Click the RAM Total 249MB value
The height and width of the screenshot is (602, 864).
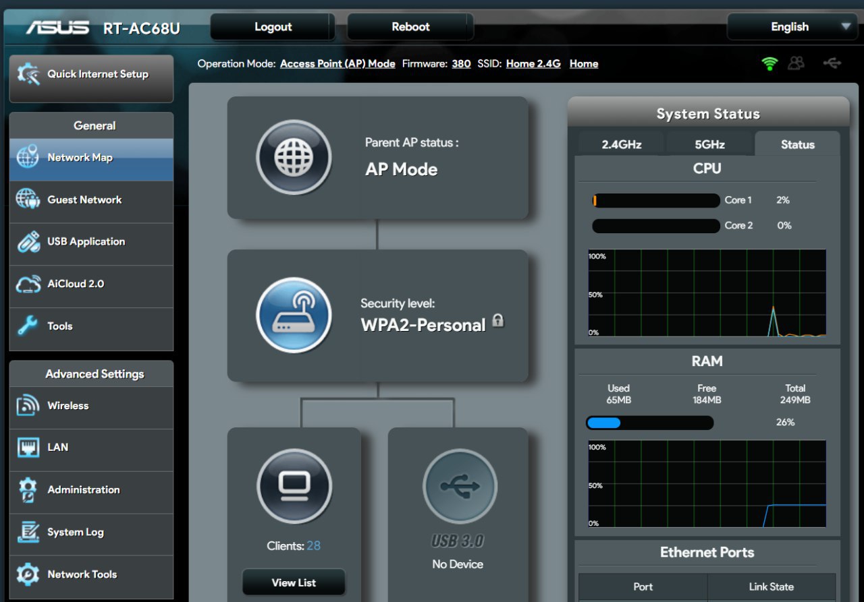pos(795,400)
